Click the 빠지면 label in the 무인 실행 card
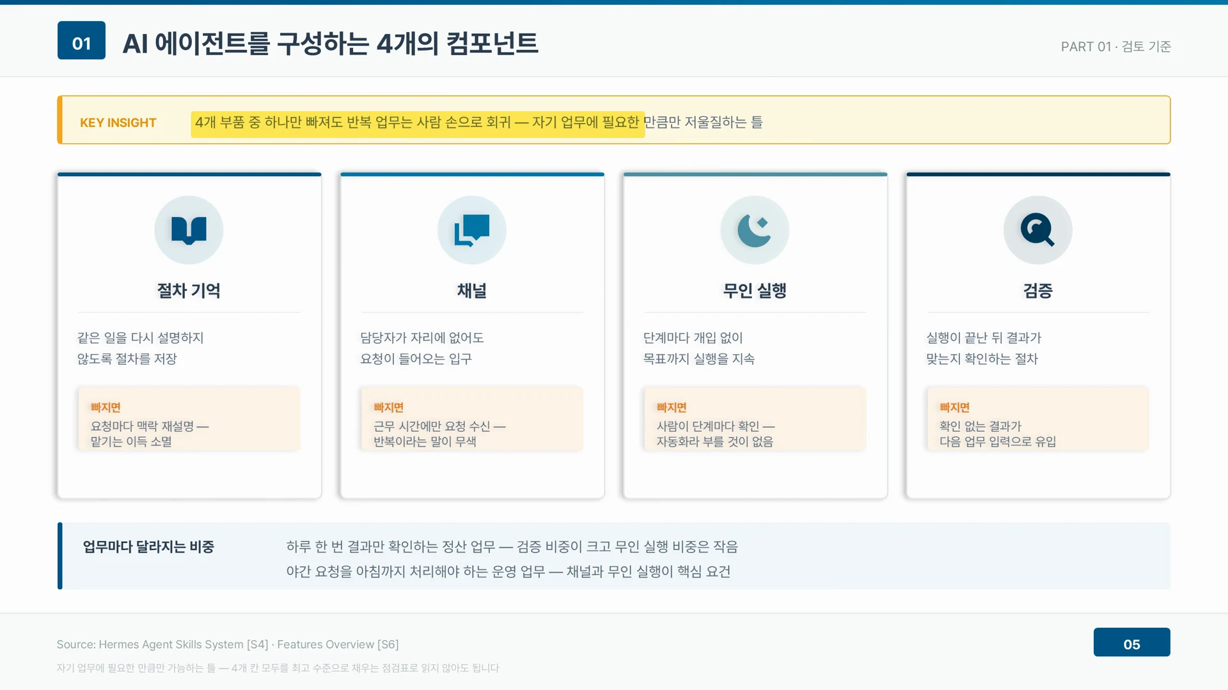 click(x=672, y=408)
